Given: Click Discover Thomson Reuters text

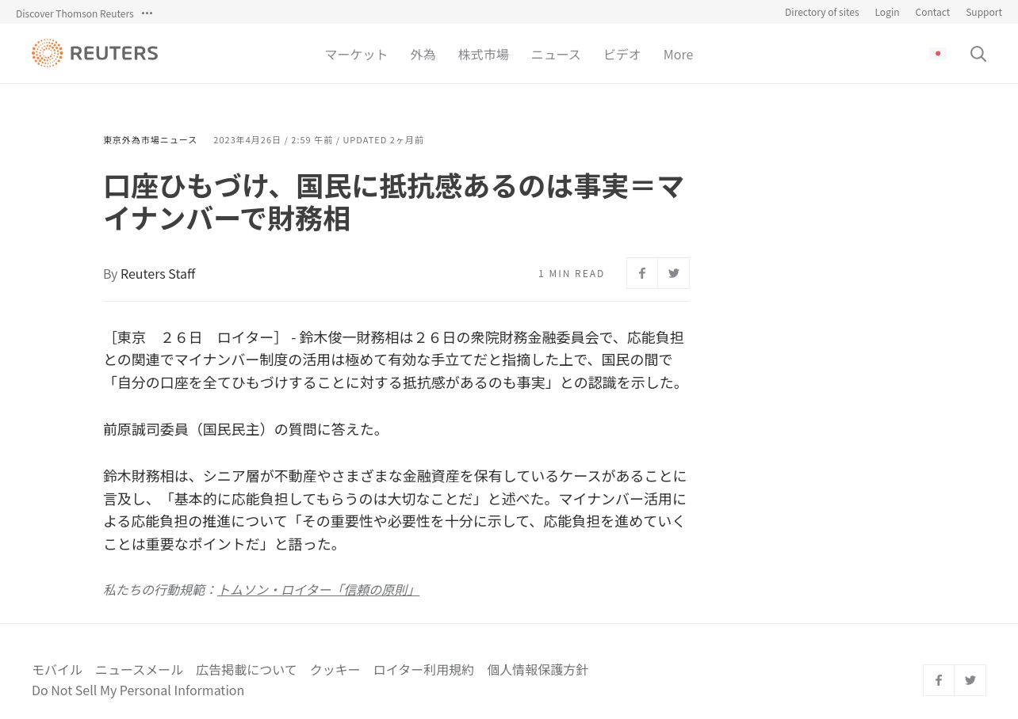Looking at the screenshot, I should coord(75,13).
